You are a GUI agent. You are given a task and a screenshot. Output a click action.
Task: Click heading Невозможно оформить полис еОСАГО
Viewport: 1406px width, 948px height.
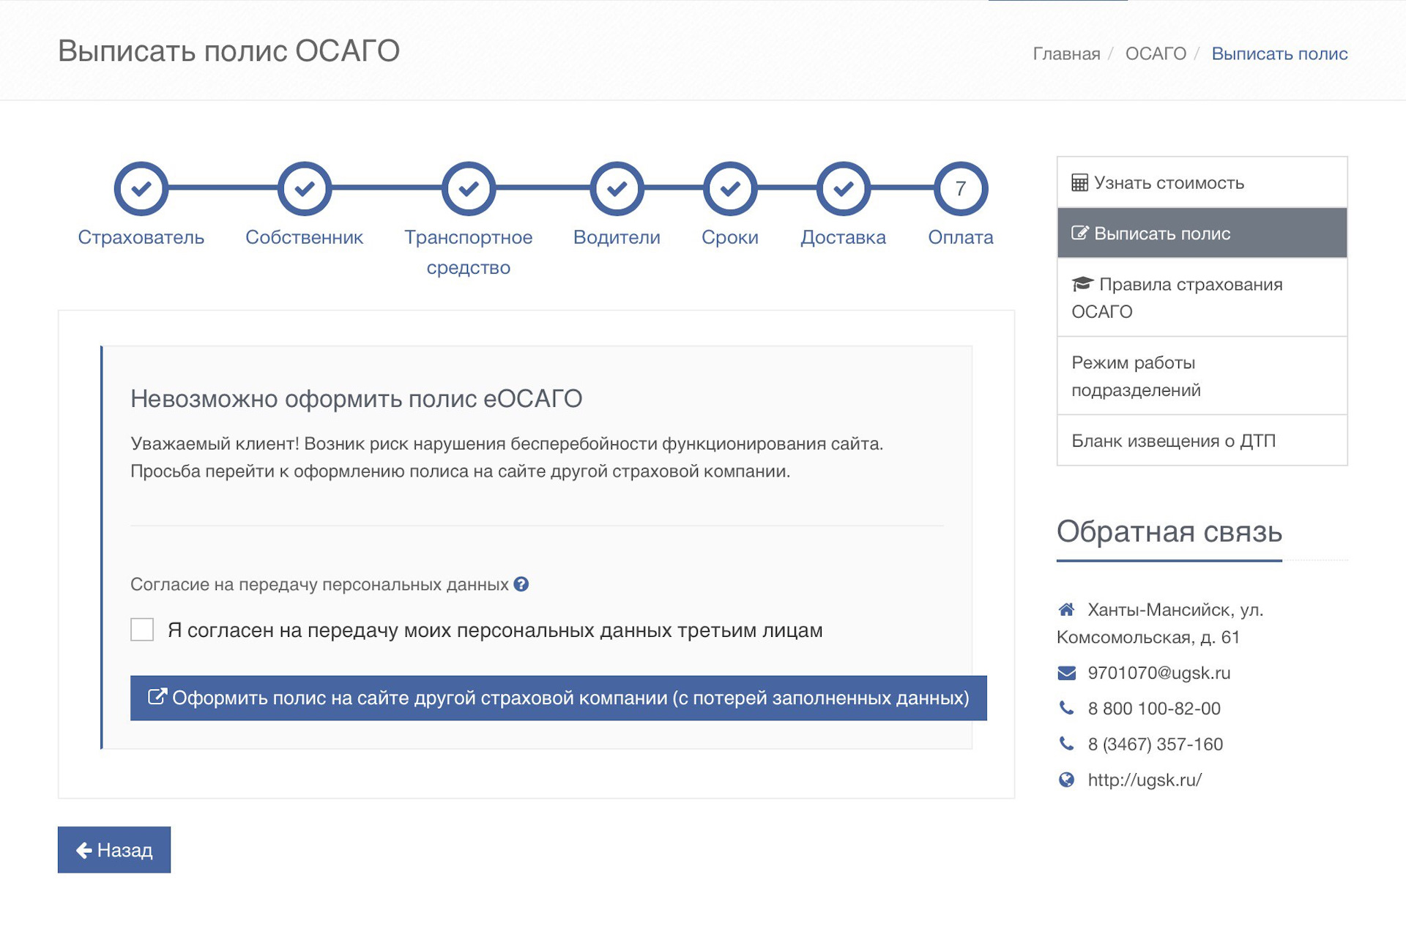(x=356, y=398)
